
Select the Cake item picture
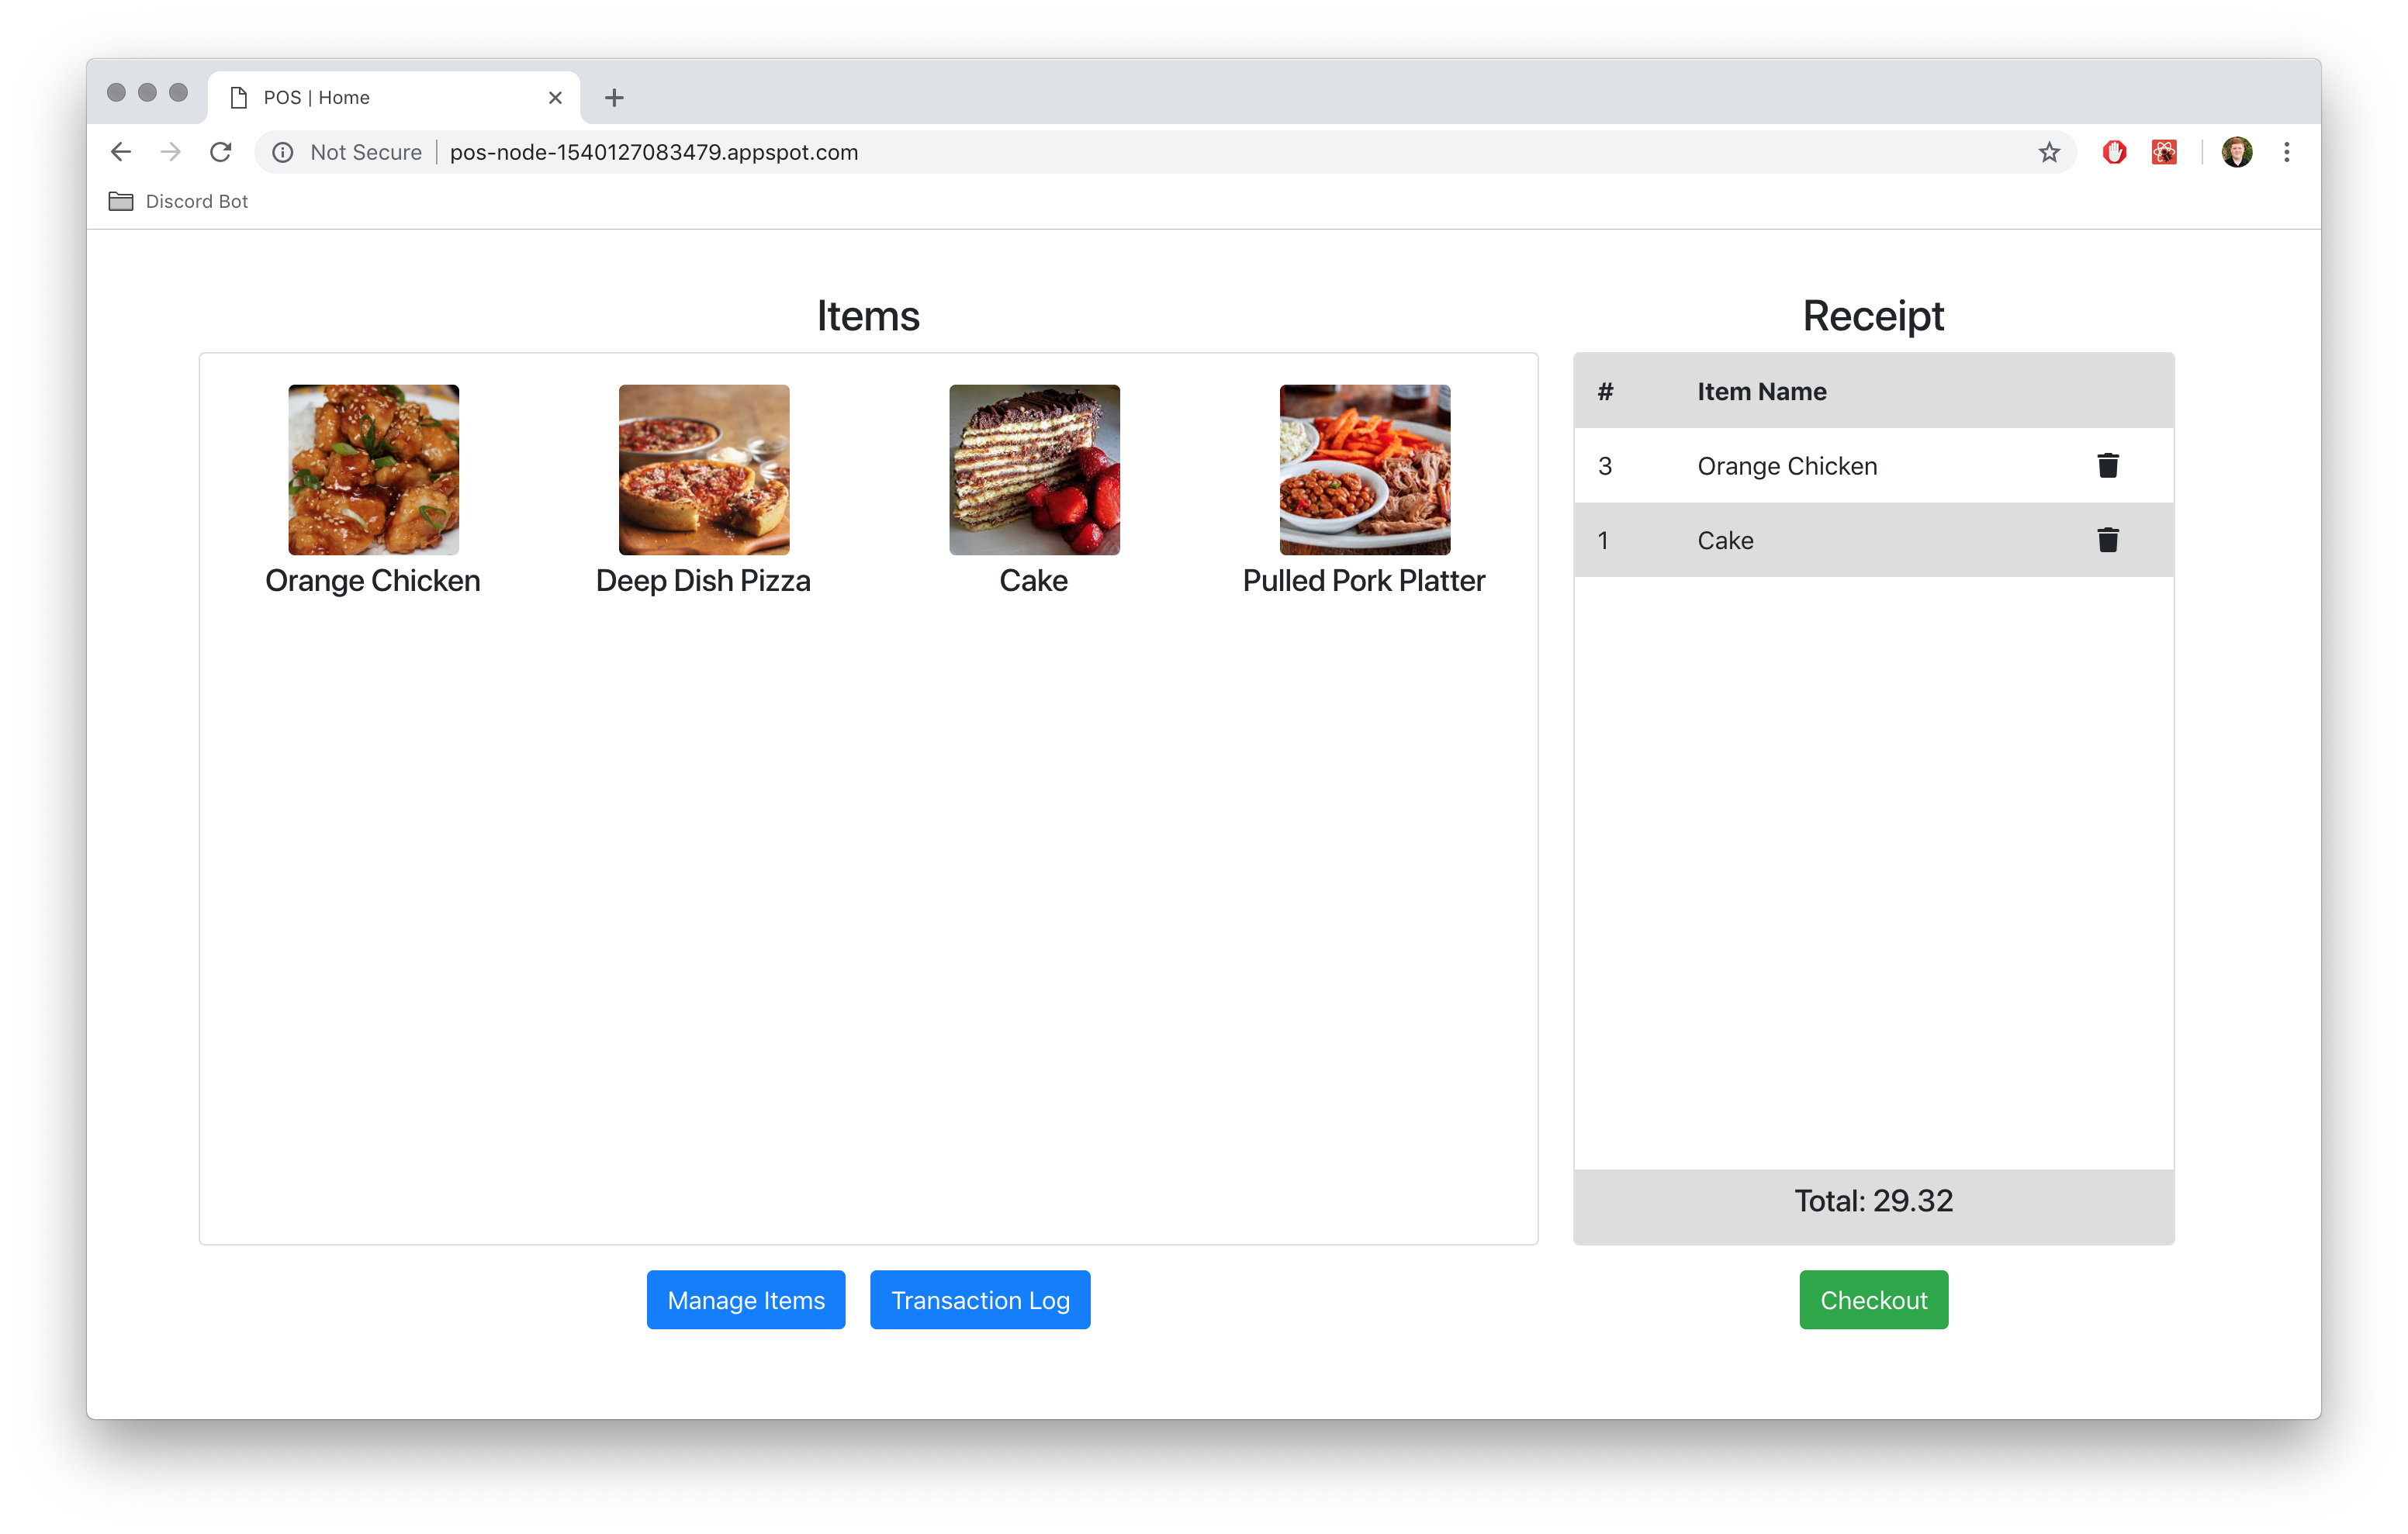click(1034, 469)
